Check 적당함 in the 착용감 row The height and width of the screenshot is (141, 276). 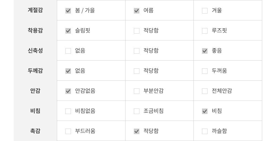pos(137,31)
